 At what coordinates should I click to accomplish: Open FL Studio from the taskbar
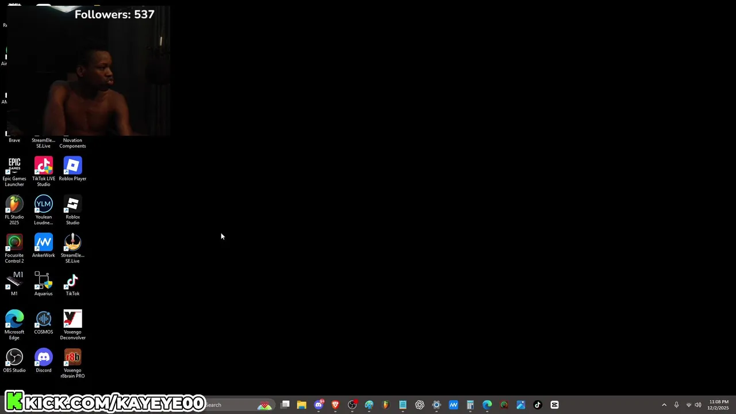(x=386, y=405)
